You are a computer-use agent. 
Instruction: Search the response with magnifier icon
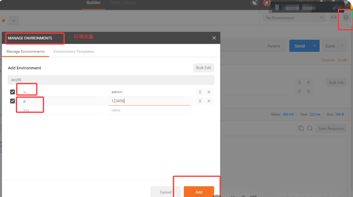tap(310, 128)
